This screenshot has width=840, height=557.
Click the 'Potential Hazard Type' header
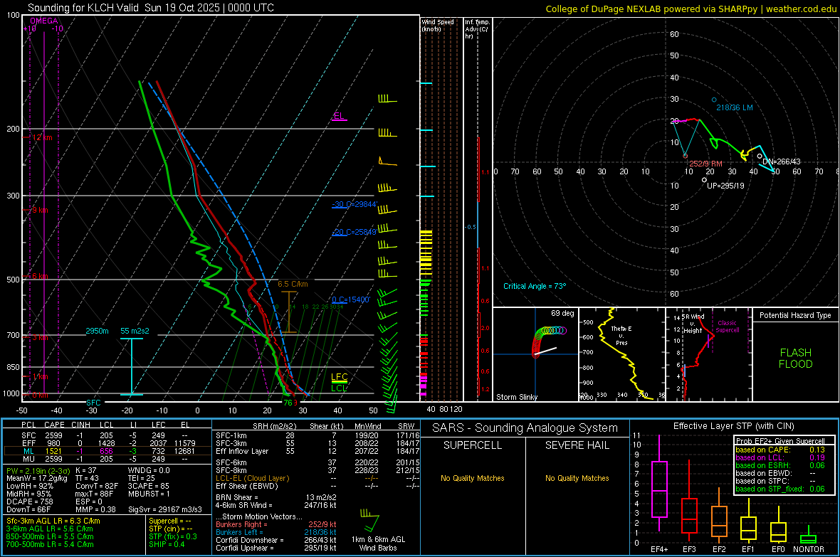coord(795,315)
